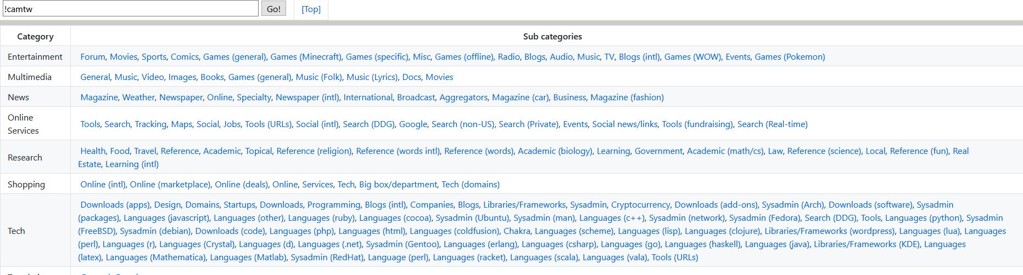Select Tech (domains) in Shopping row
1023x275 pixels.
471,185
